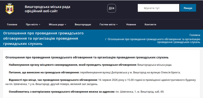The image size is (203, 98).
Task: Expand the Про місто dropdown menu
Action: click(33, 24)
